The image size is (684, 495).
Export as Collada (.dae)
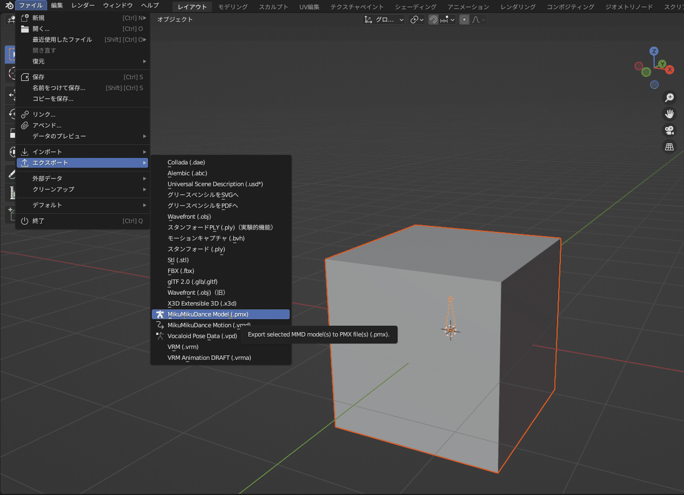(x=221, y=163)
